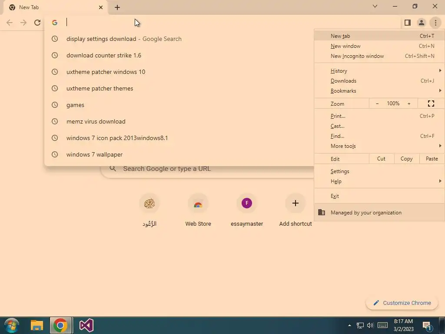Click the Cut button
445x334 pixels.
(x=381, y=159)
